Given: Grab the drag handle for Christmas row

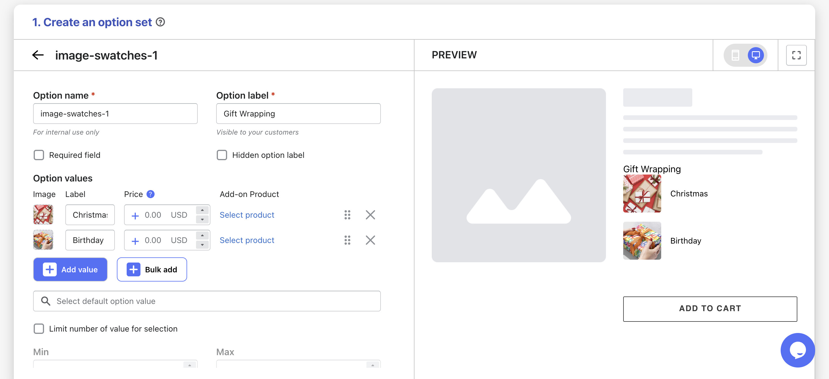Looking at the screenshot, I should pos(347,215).
